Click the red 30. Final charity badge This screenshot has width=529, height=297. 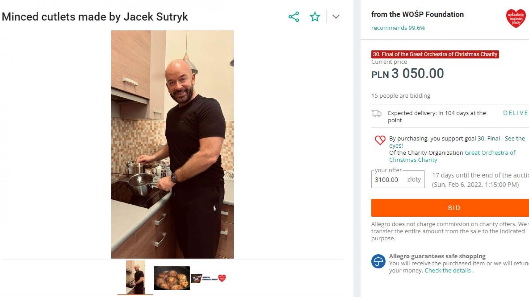(435, 54)
